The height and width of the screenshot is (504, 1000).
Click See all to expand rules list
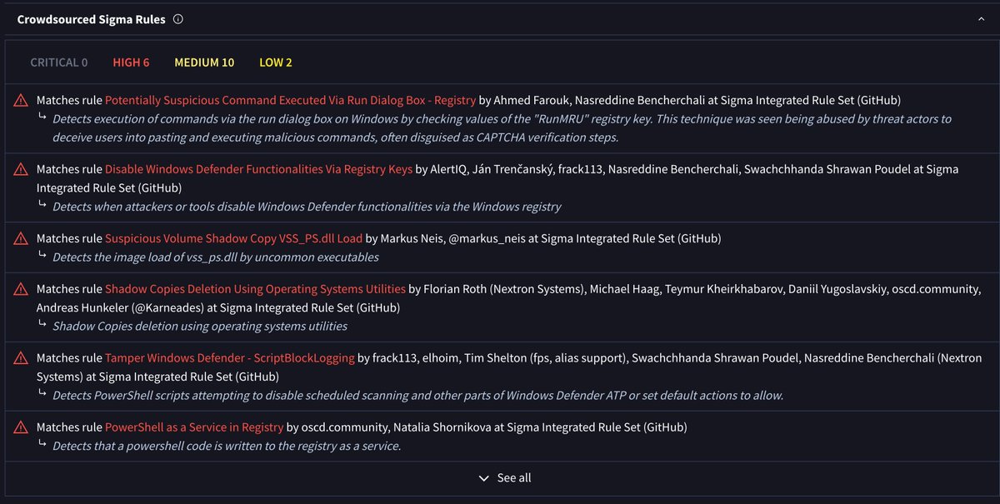pos(513,478)
